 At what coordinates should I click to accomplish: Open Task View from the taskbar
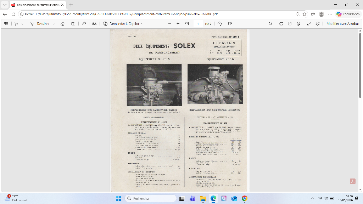pyautogui.click(x=182, y=198)
